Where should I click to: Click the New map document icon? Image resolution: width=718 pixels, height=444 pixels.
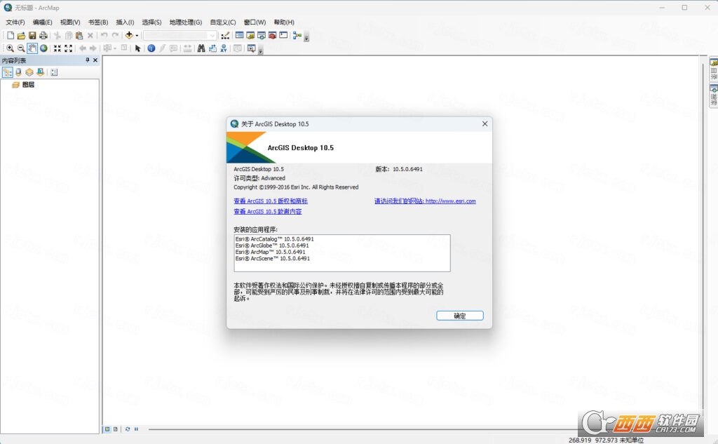click(10, 35)
